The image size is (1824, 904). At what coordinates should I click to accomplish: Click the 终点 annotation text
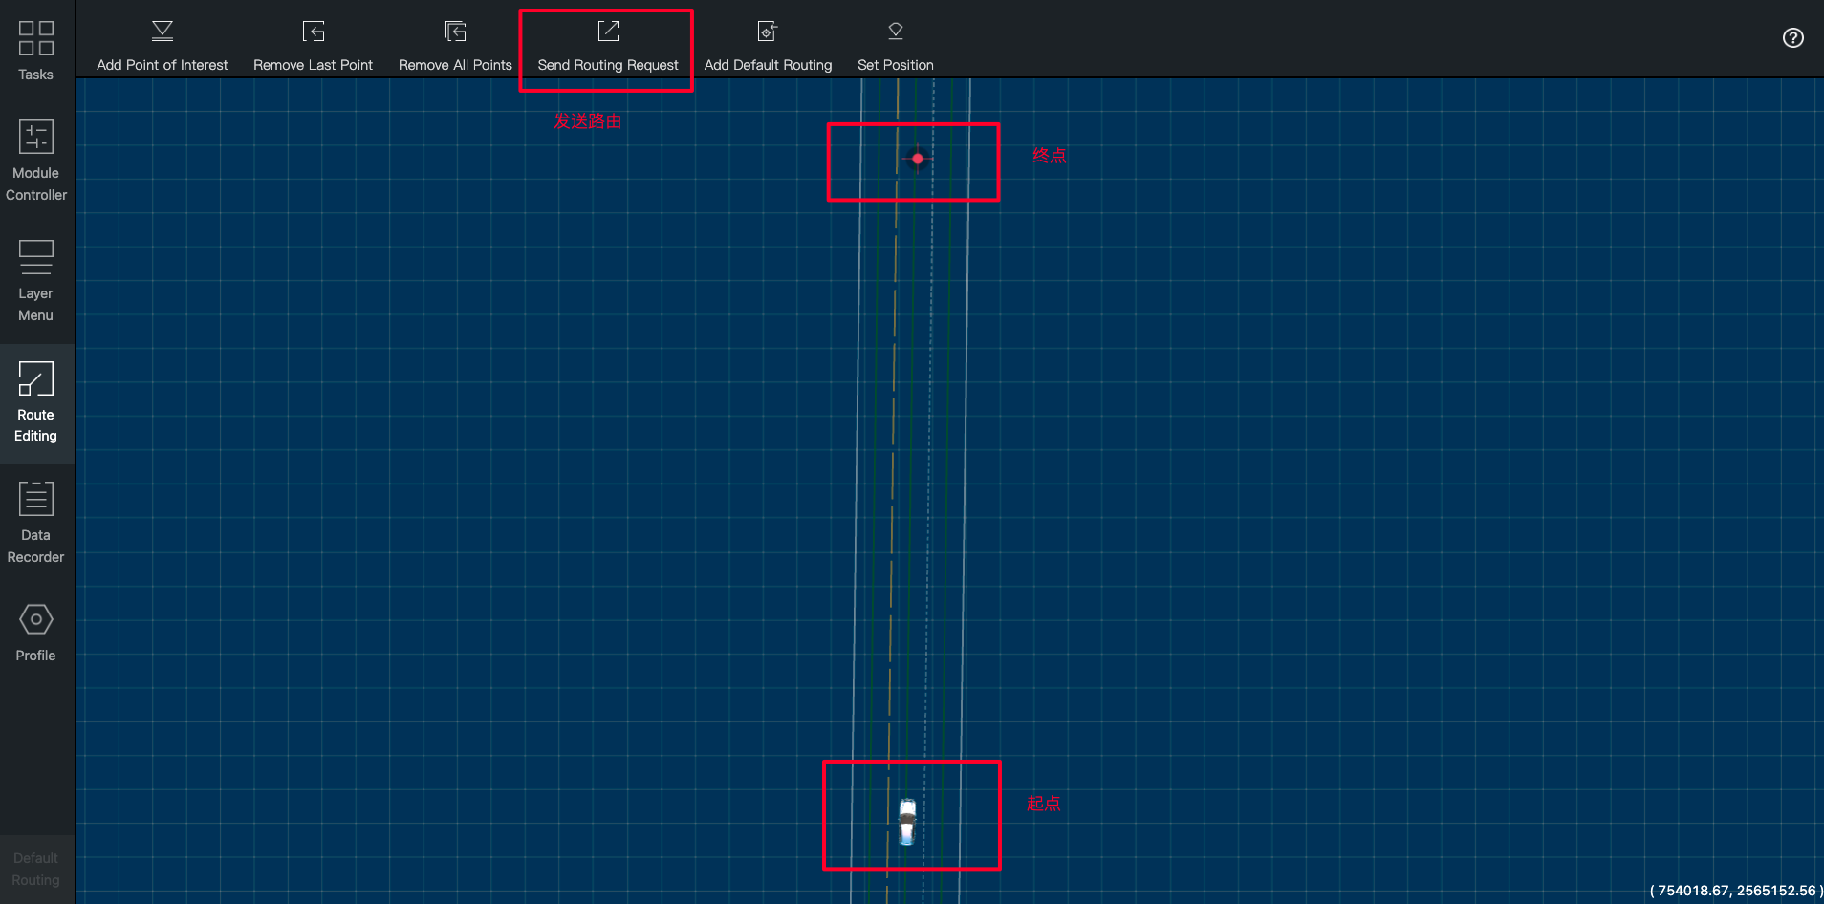[1050, 155]
